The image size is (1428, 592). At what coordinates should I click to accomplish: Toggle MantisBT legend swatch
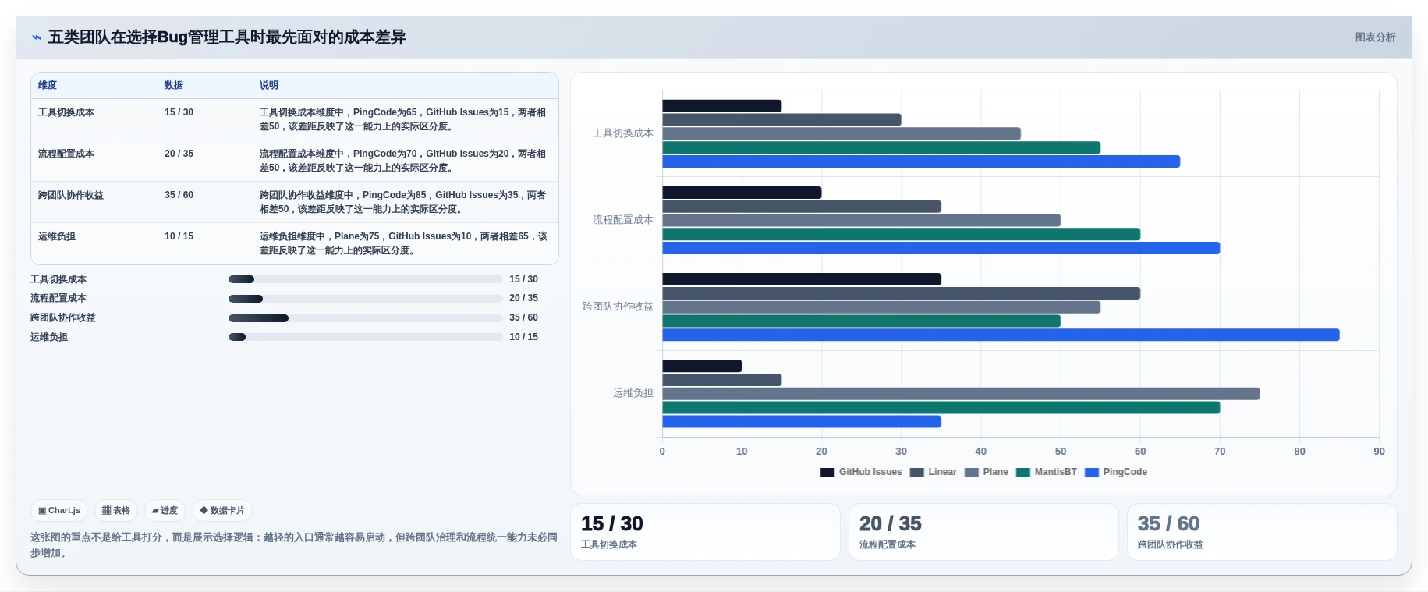point(1023,473)
